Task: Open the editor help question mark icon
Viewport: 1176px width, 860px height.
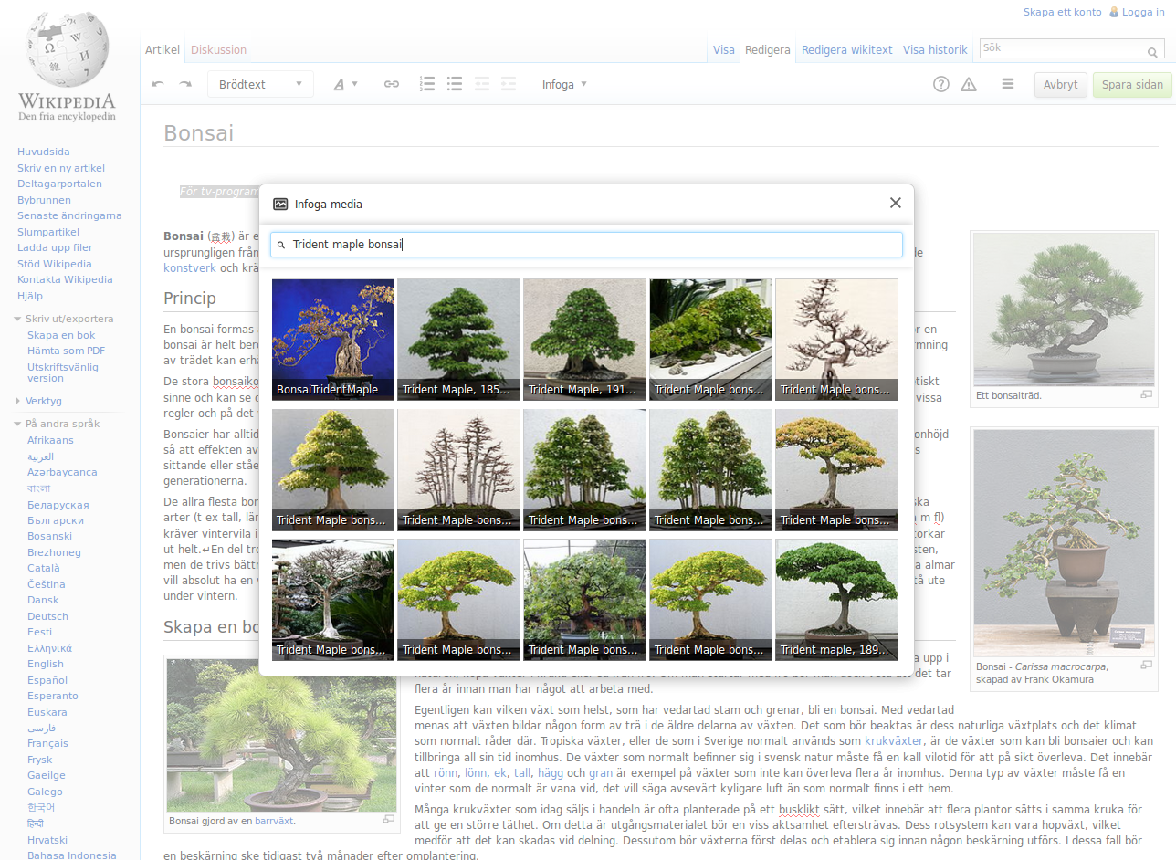Action: click(x=940, y=84)
